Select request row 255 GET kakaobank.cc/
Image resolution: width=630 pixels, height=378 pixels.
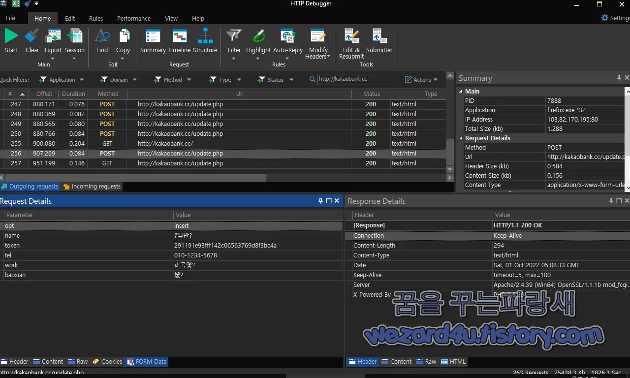(x=223, y=144)
